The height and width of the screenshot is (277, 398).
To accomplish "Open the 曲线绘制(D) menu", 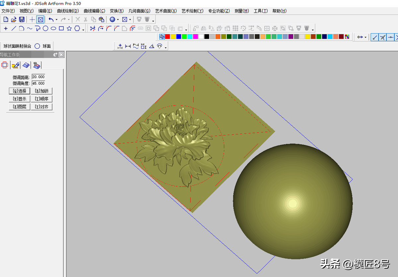I will click(x=68, y=11).
